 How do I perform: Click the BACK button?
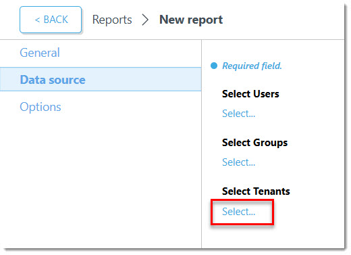click(x=51, y=20)
